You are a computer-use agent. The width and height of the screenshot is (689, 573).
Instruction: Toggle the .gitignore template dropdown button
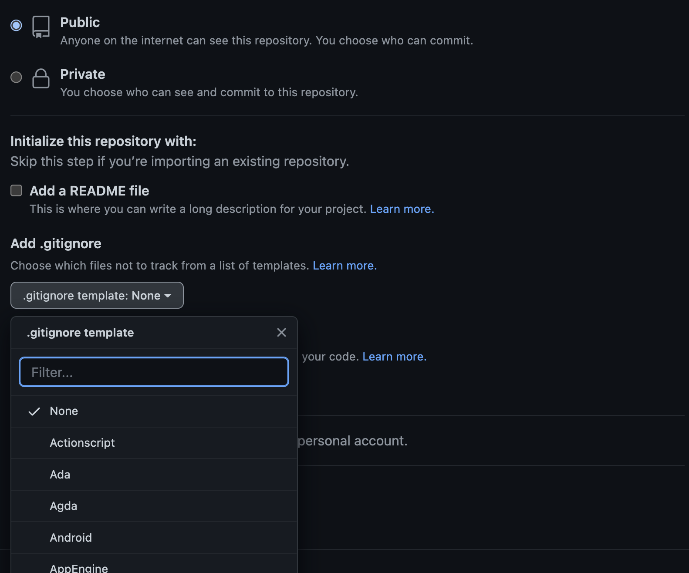pyautogui.click(x=97, y=295)
